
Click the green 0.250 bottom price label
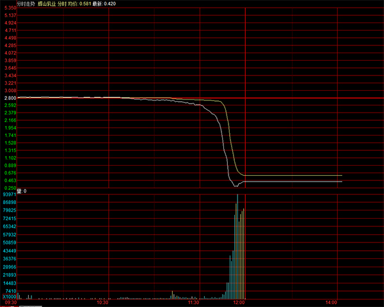[x=10, y=188]
